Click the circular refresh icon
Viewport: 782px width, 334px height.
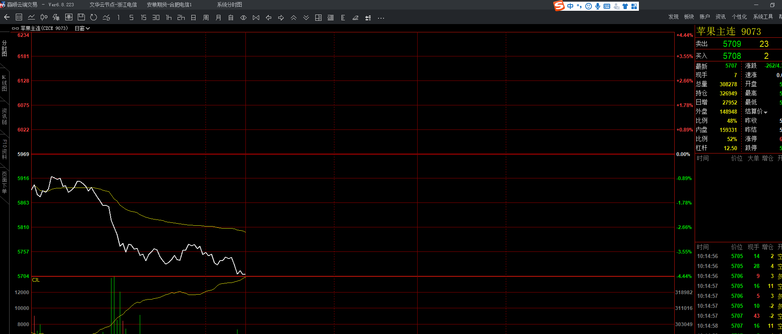tap(94, 17)
